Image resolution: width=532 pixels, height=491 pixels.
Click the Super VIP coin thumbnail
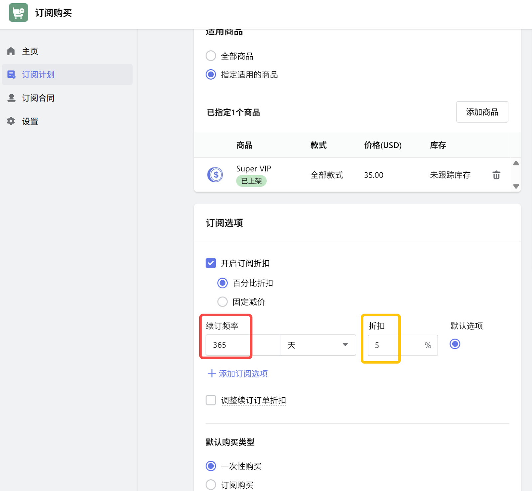pos(215,175)
